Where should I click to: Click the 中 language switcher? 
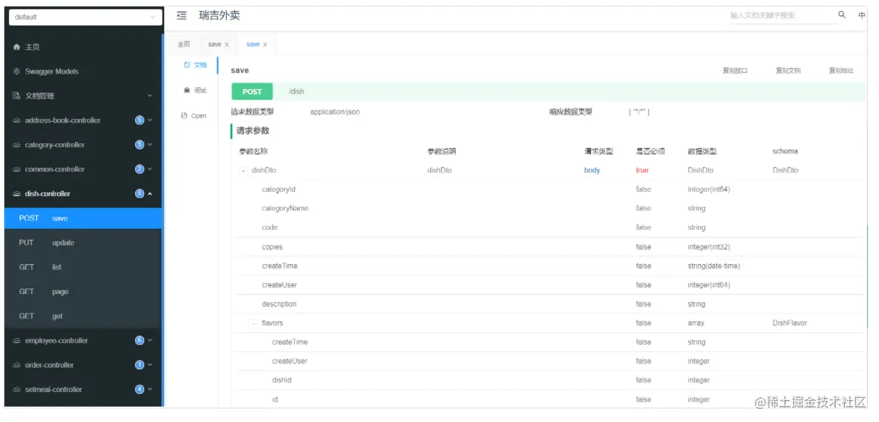click(x=862, y=15)
